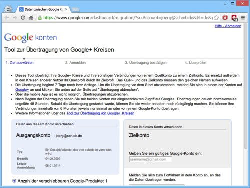Go to the home page icon

pos(31,18)
